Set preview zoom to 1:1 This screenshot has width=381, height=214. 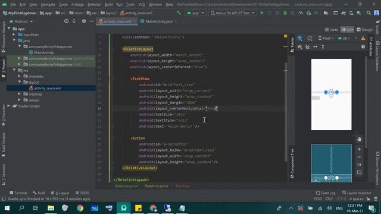[359, 165]
